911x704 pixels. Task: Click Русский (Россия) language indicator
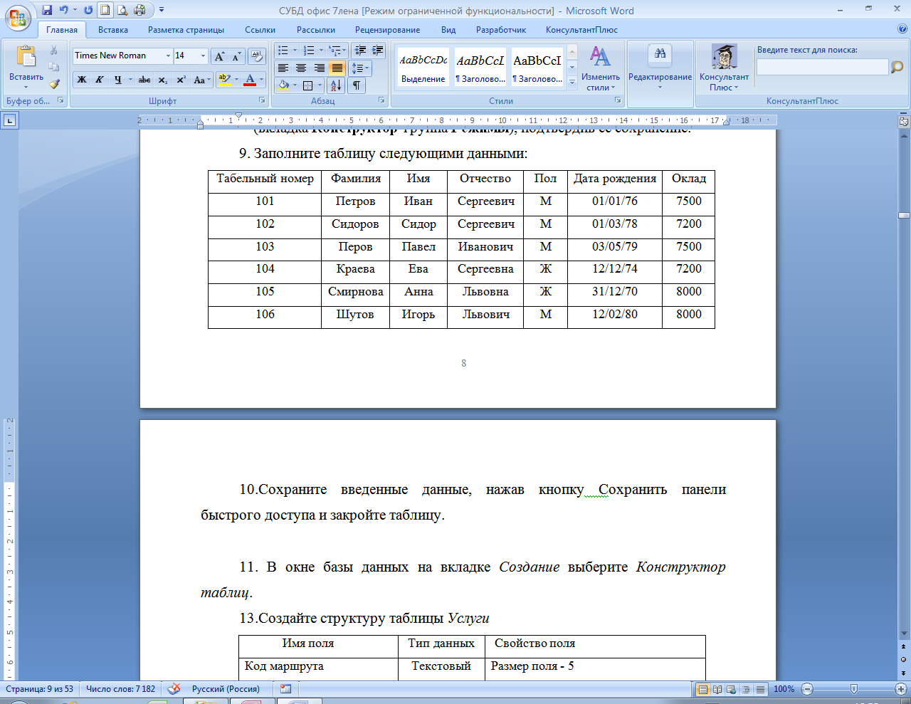[x=226, y=689]
